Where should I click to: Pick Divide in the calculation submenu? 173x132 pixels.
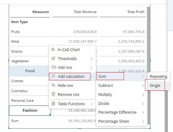pyautogui.click(x=122, y=103)
